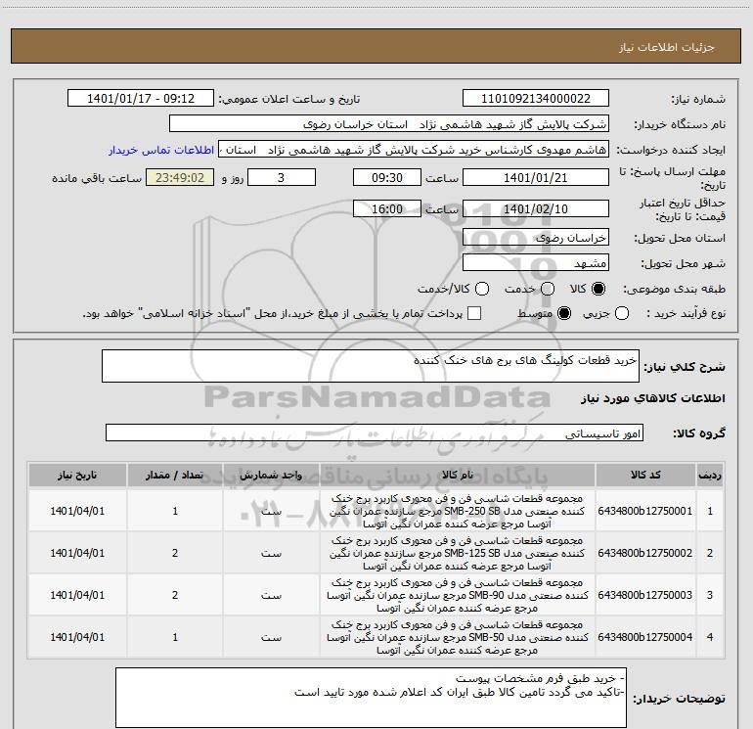Click the کد کالا column header
Viewport: 753px width, 729px height.
[x=645, y=476]
